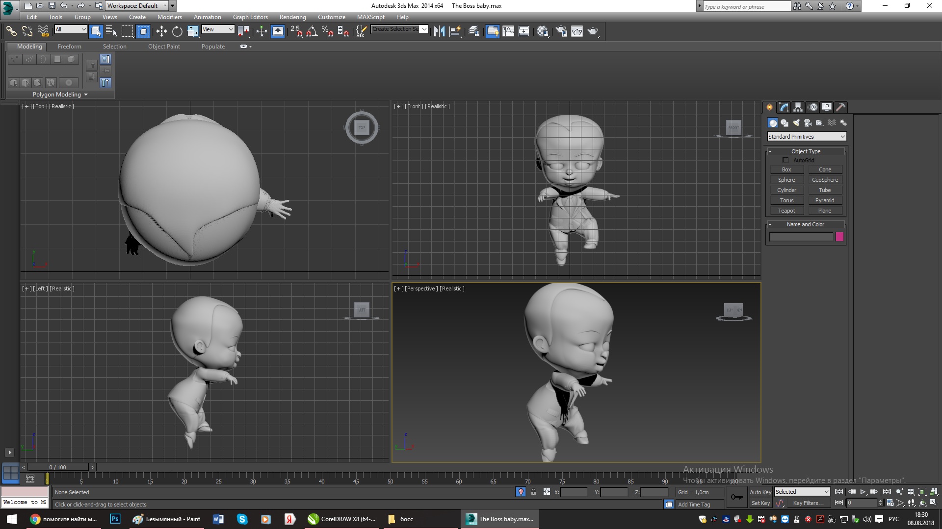Toggle the Selection Lock icon

pyautogui.click(x=533, y=492)
